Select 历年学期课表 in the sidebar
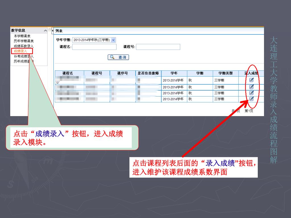291x218 pixels. point(24,41)
